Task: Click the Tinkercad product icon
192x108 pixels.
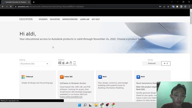Action: pyautogui.click(x=23, y=77)
